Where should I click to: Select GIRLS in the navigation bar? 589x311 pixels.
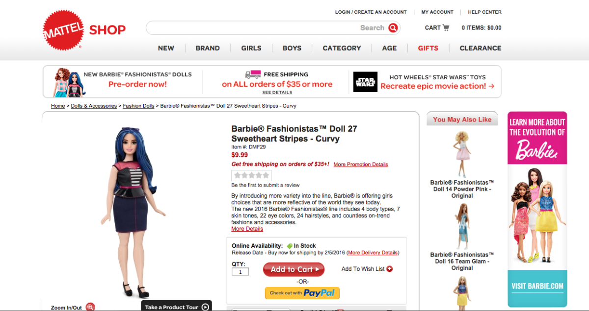point(251,48)
